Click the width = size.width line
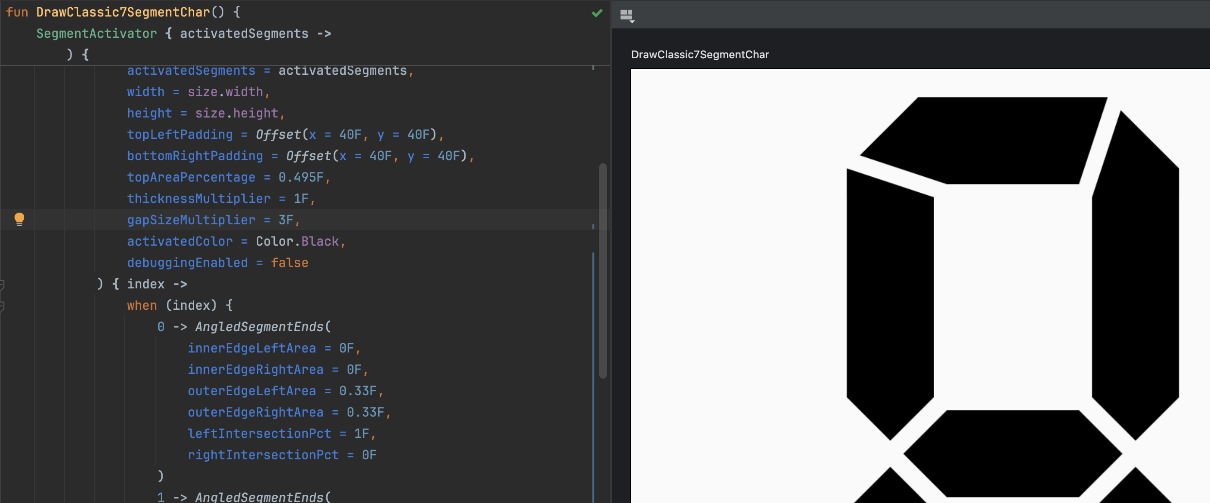Image resolution: width=1210 pixels, height=503 pixels. coord(199,92)
